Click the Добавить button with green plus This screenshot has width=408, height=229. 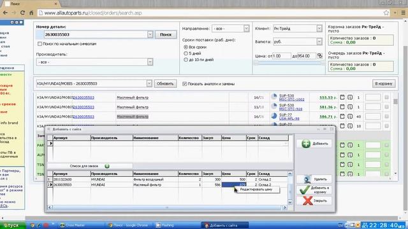click(x=314, y=144)
